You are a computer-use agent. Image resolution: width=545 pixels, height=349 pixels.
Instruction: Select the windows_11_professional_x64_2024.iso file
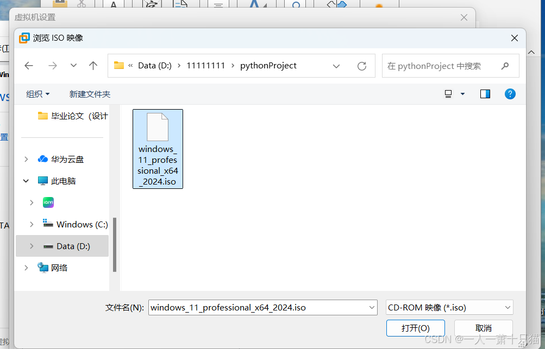[158, 149]
